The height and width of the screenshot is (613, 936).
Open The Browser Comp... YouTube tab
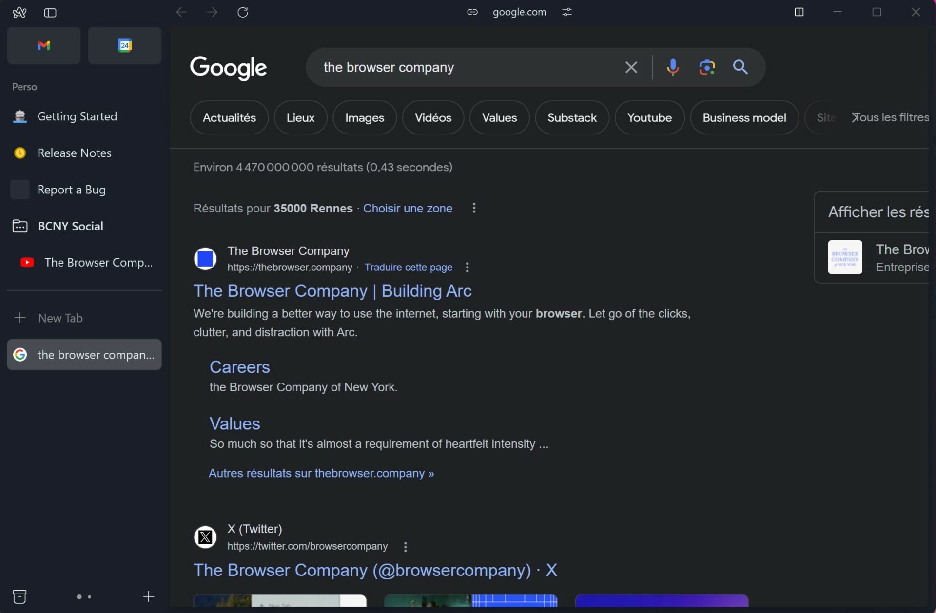point(88,262)
